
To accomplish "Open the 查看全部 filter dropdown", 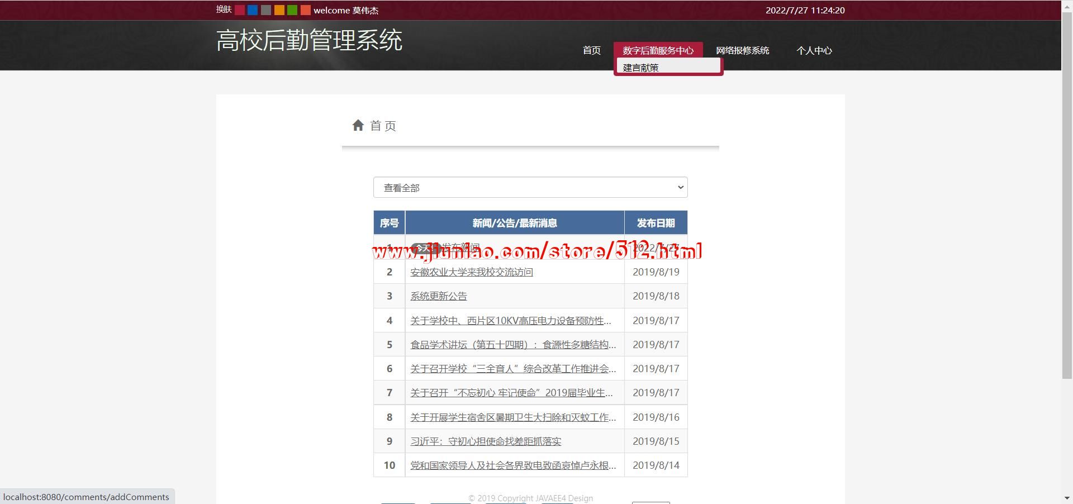I will [530, 188].
